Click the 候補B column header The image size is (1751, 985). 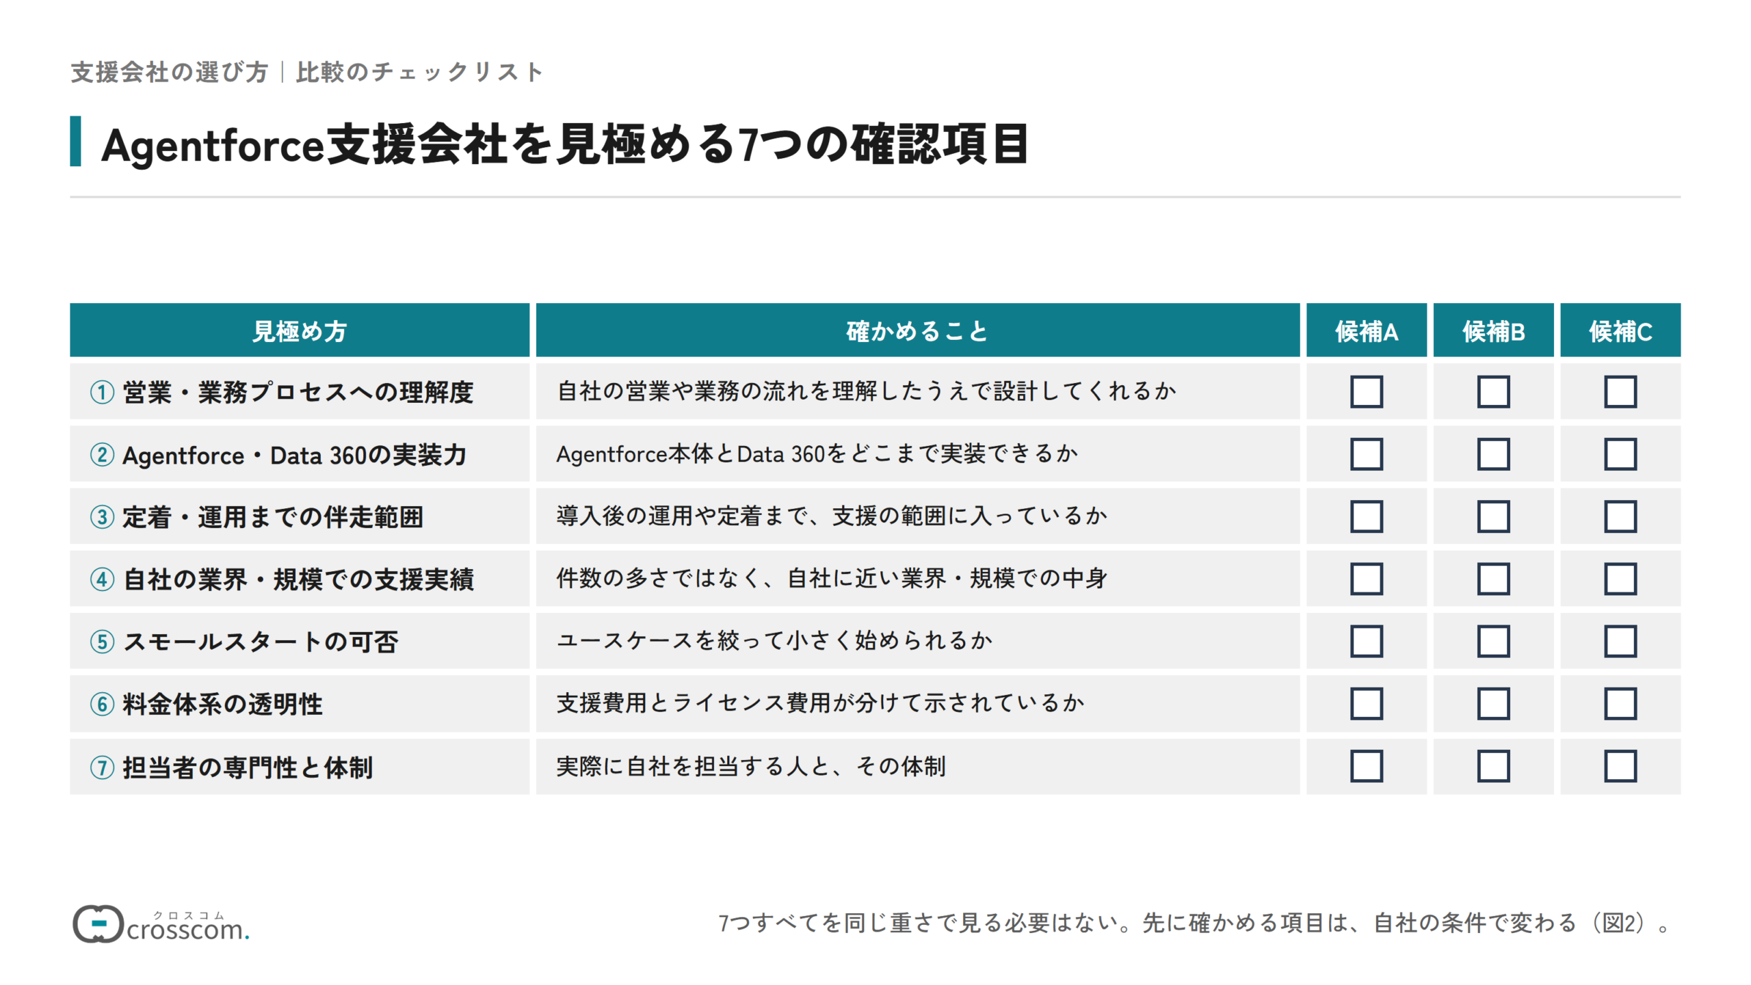[x=1493, y=330]
